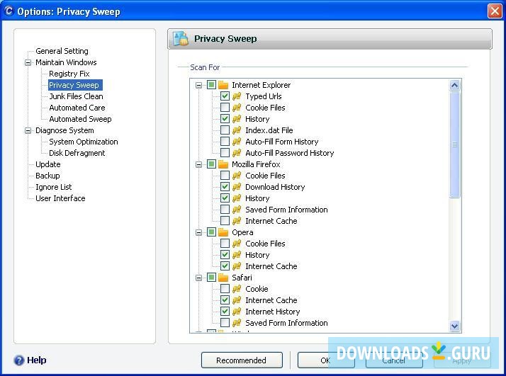The width and height of the screenshot is (506, 376).
Task: Click the Index.dat File item icon
Action: pos(237,130)
